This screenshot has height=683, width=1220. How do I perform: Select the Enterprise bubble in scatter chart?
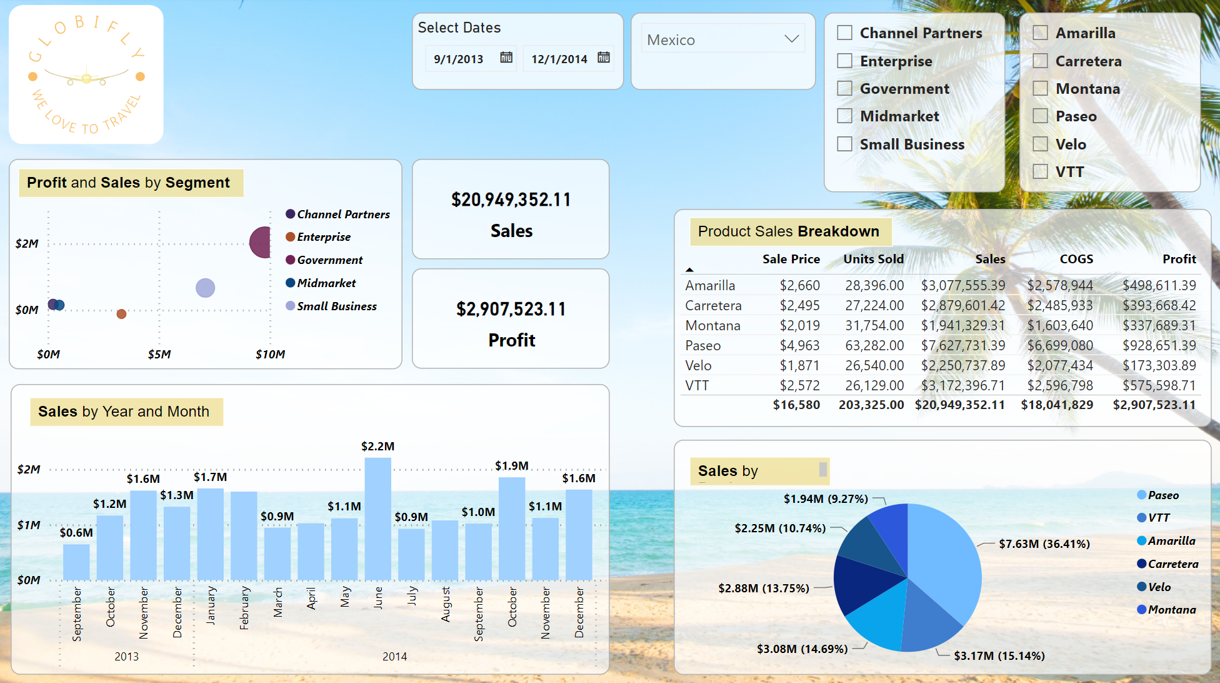[x=121, y=314]
